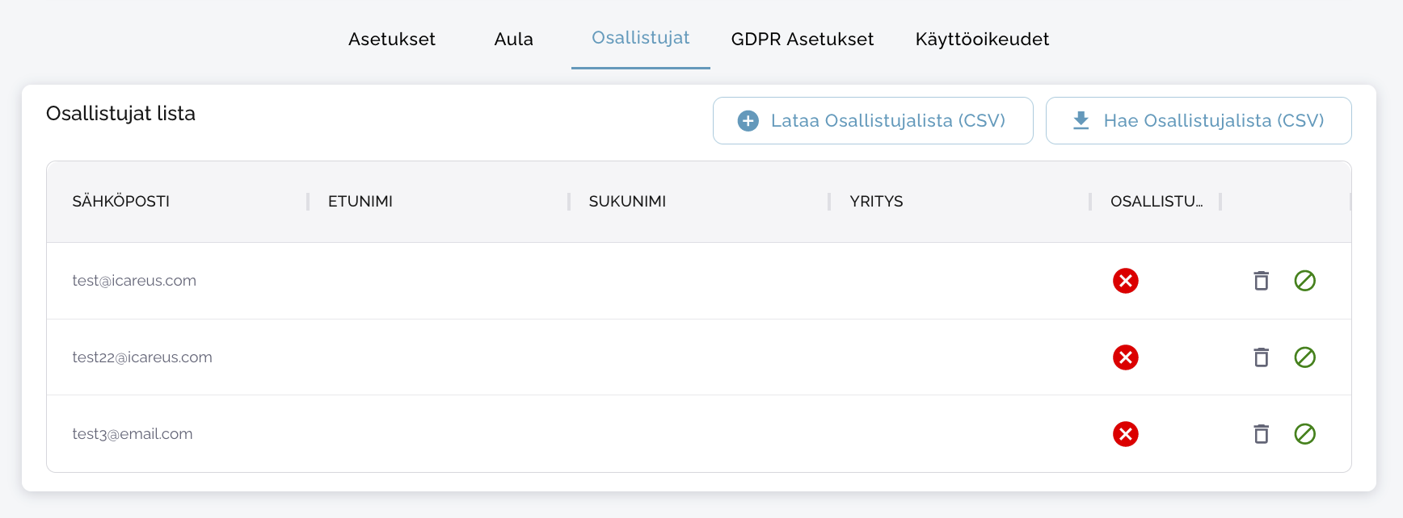Click Lataa Osallistujalista (CSV) button

click(873, 121)
